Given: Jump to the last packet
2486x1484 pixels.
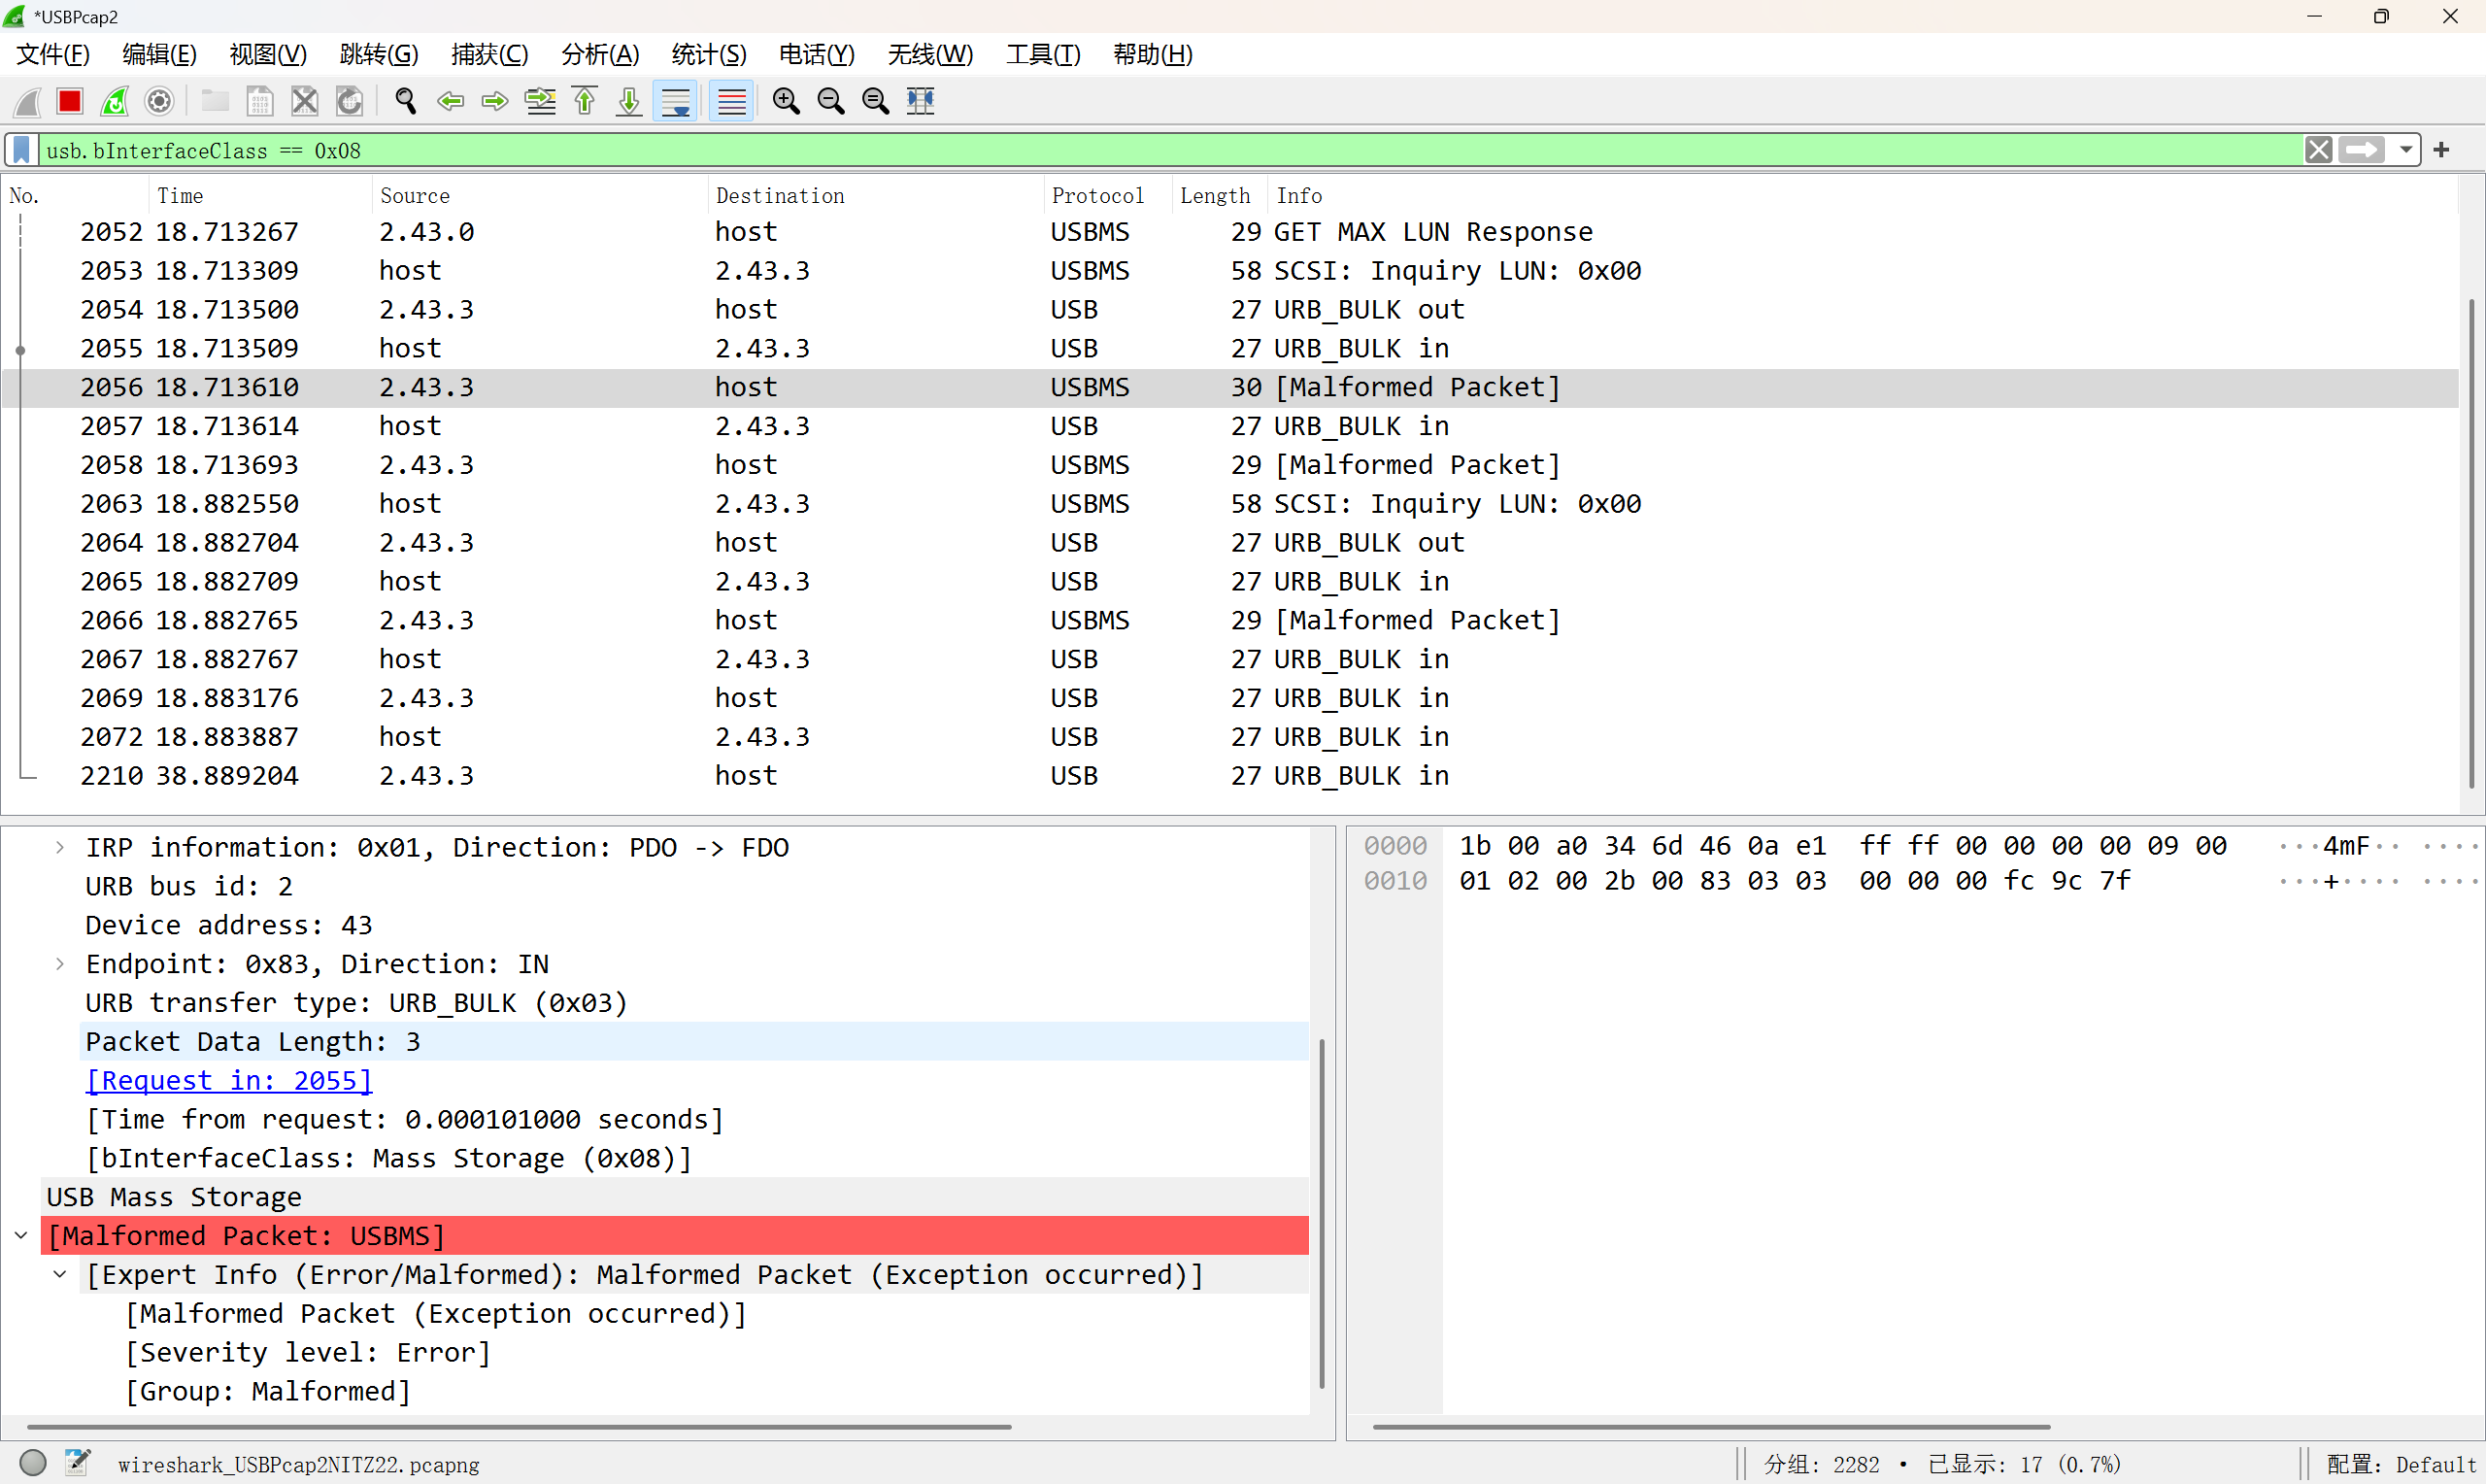Looking at the screenshot, I should [x=627, y=101].
